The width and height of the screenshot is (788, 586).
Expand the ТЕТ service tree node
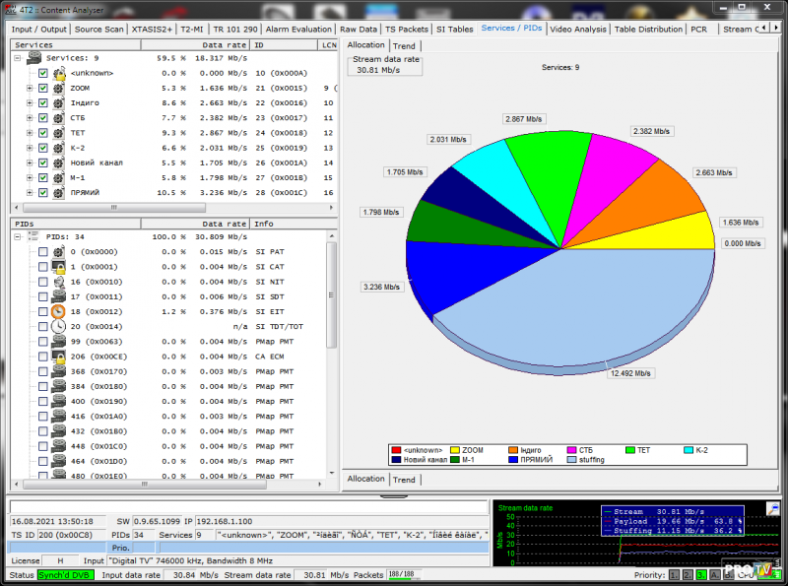(31, 133)
